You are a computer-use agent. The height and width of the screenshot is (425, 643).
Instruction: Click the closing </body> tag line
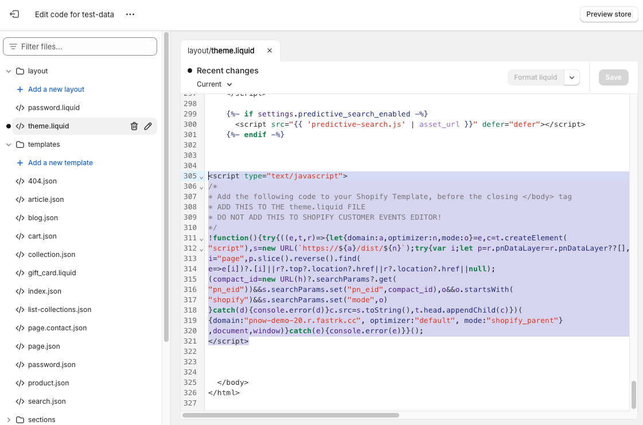pos(233,383)
